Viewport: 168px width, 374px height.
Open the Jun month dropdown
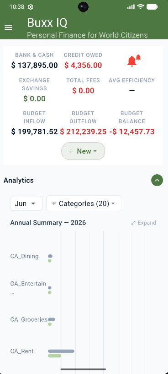pyautogui.click(x=26, y=203)
